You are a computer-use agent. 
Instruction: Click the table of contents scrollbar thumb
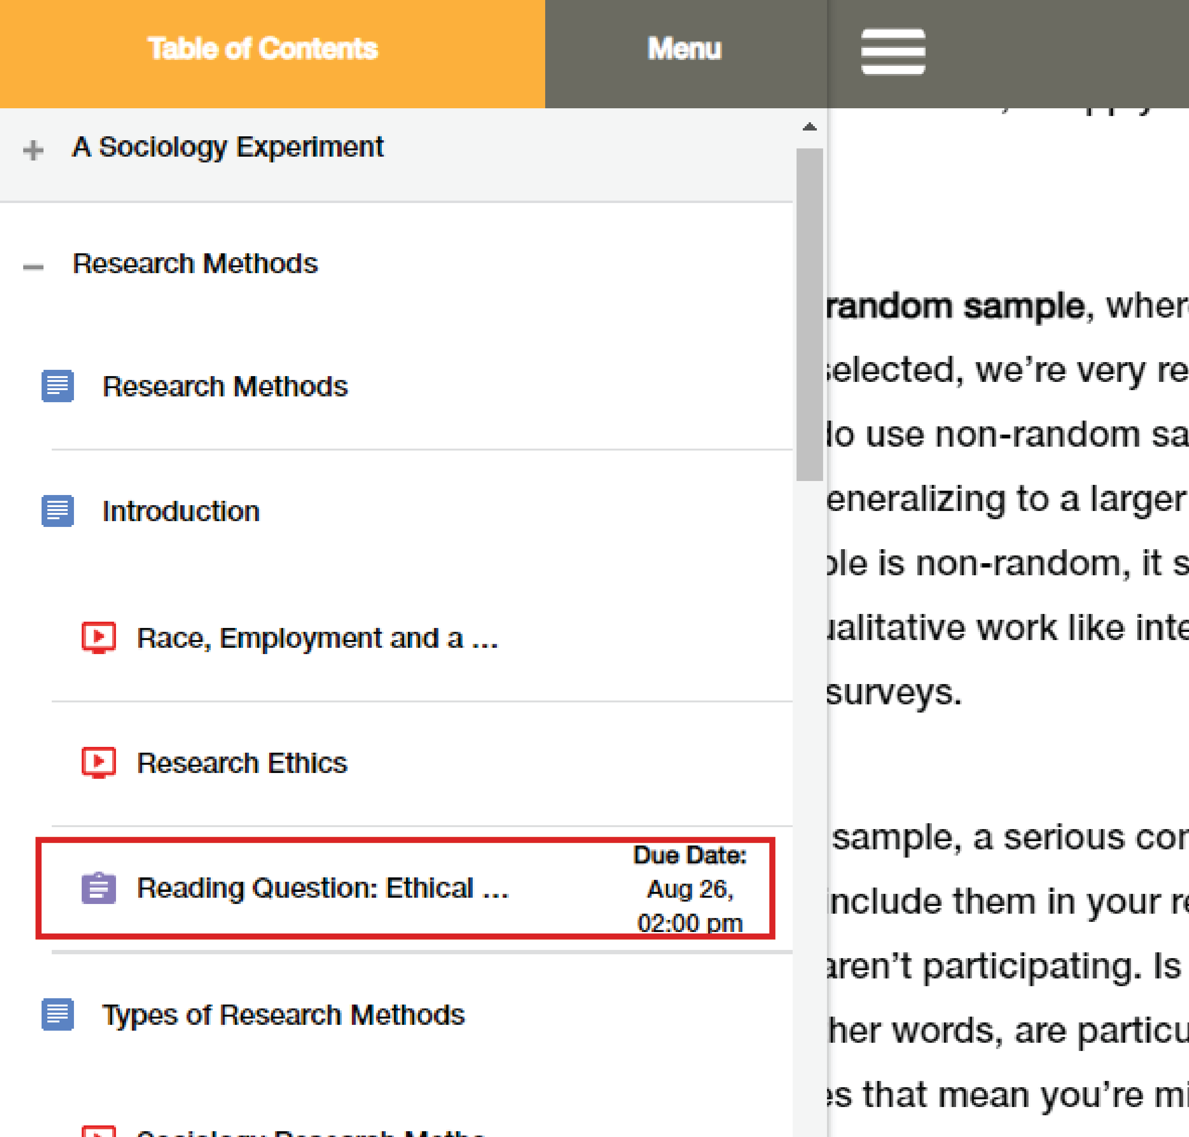click(x=809, y=315)
